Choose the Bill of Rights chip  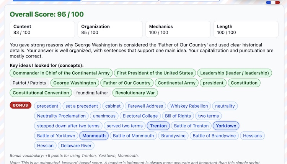(178, 116)
